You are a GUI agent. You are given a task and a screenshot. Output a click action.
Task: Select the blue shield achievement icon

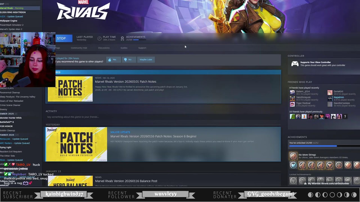point(293,165)
